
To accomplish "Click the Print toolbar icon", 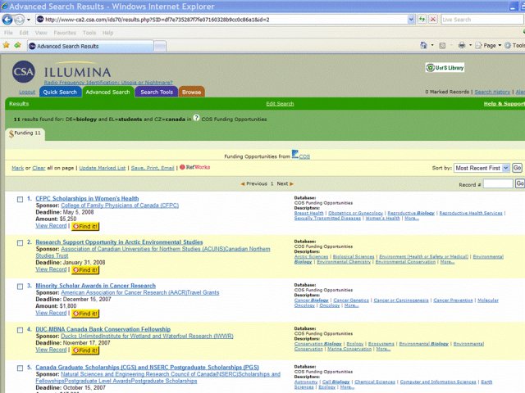I will tap(462, 45).
